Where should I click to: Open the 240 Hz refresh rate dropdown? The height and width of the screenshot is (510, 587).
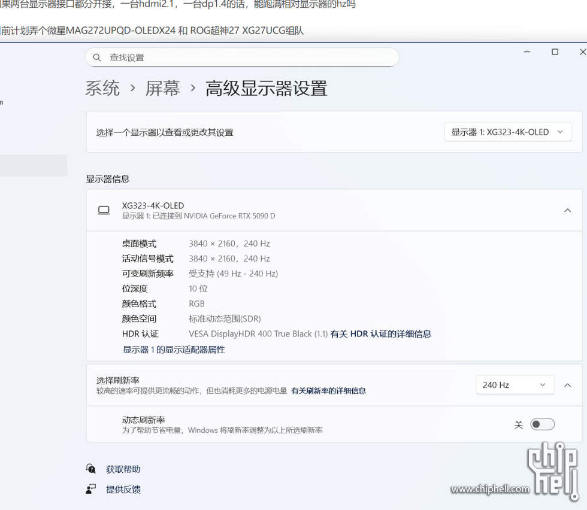click(515, 384)
